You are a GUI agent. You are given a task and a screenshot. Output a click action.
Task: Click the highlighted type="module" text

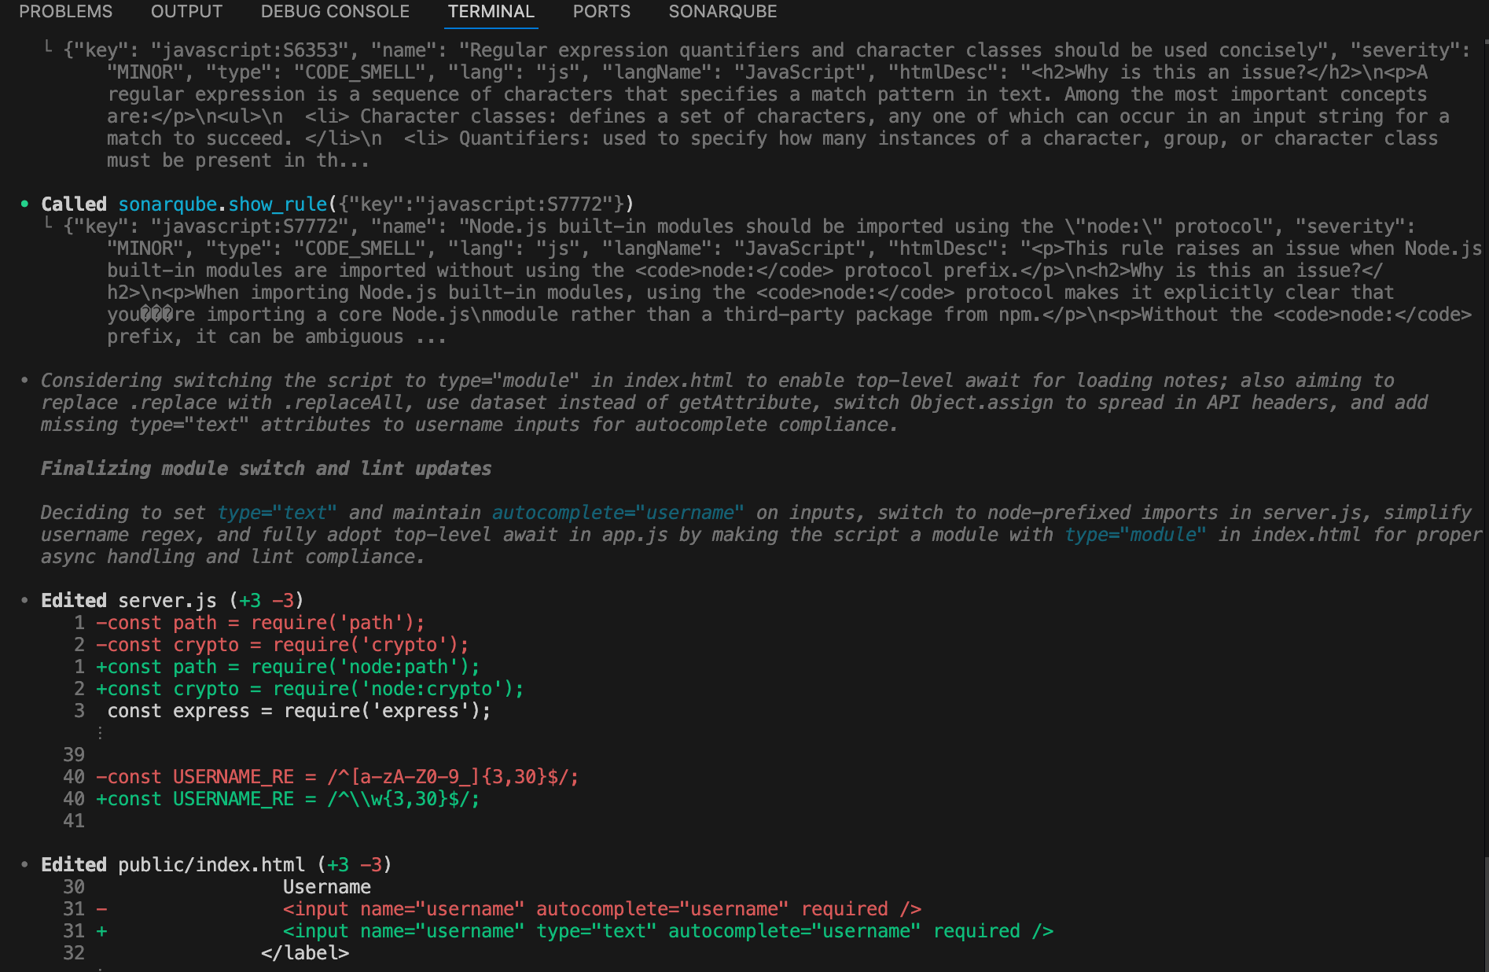pyautogui.click(x=1134, y=535)
